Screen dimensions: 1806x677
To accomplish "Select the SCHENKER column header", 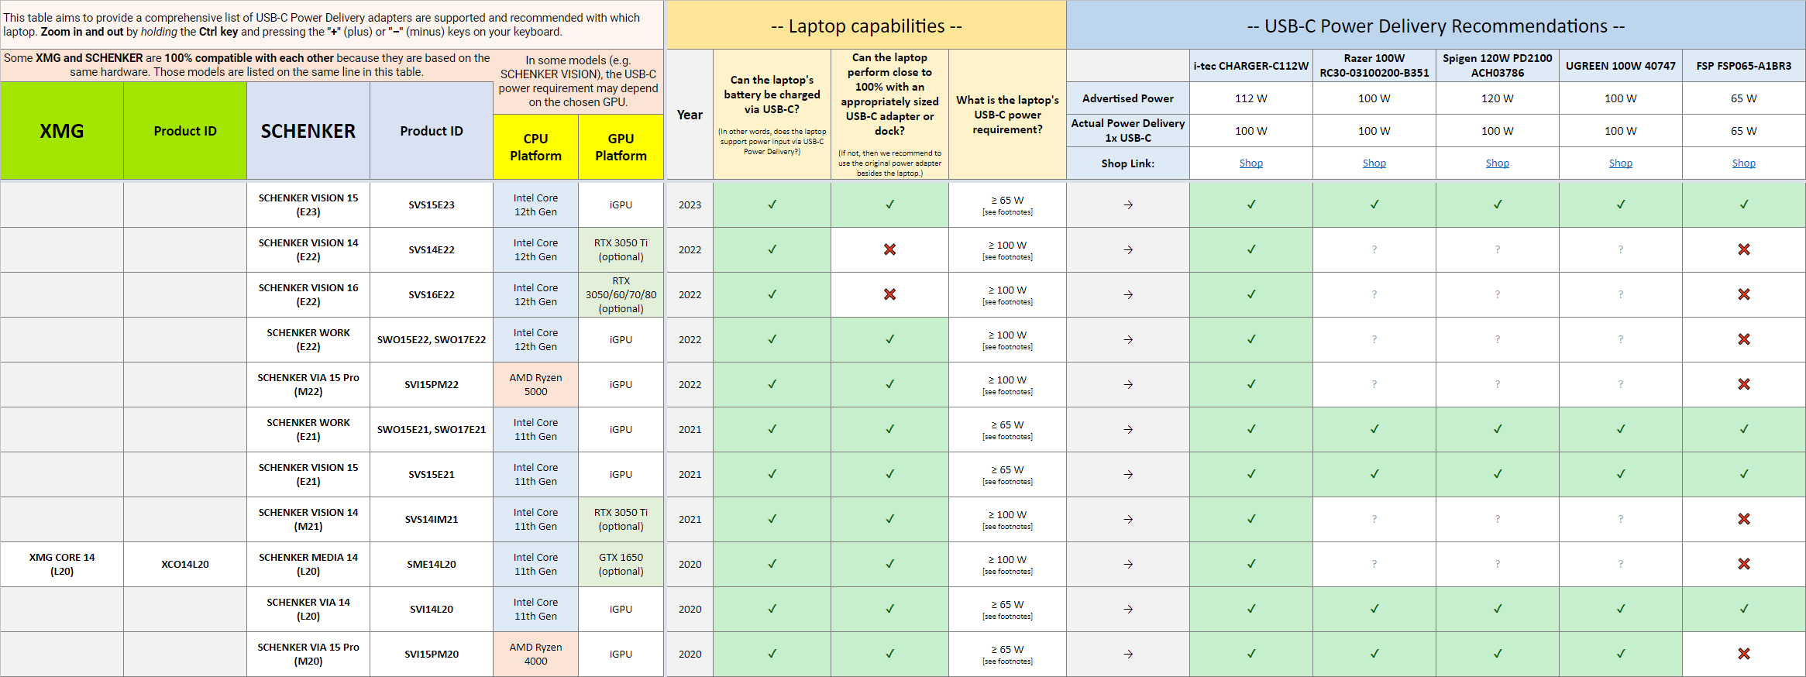I will click(308, 131).
